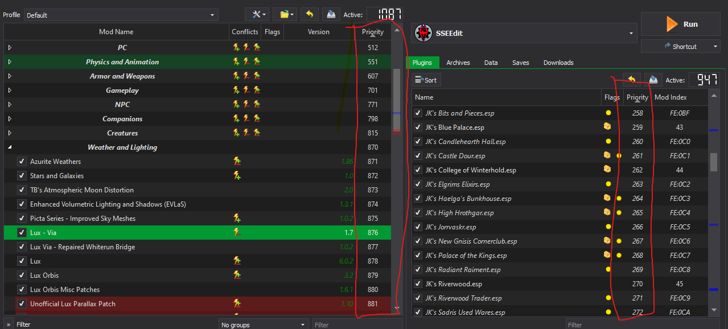This screenshot has width=728, height=329.
Task: Sort plugins by the Name column header
Action: pyautogui.click(x=506, y=97)
